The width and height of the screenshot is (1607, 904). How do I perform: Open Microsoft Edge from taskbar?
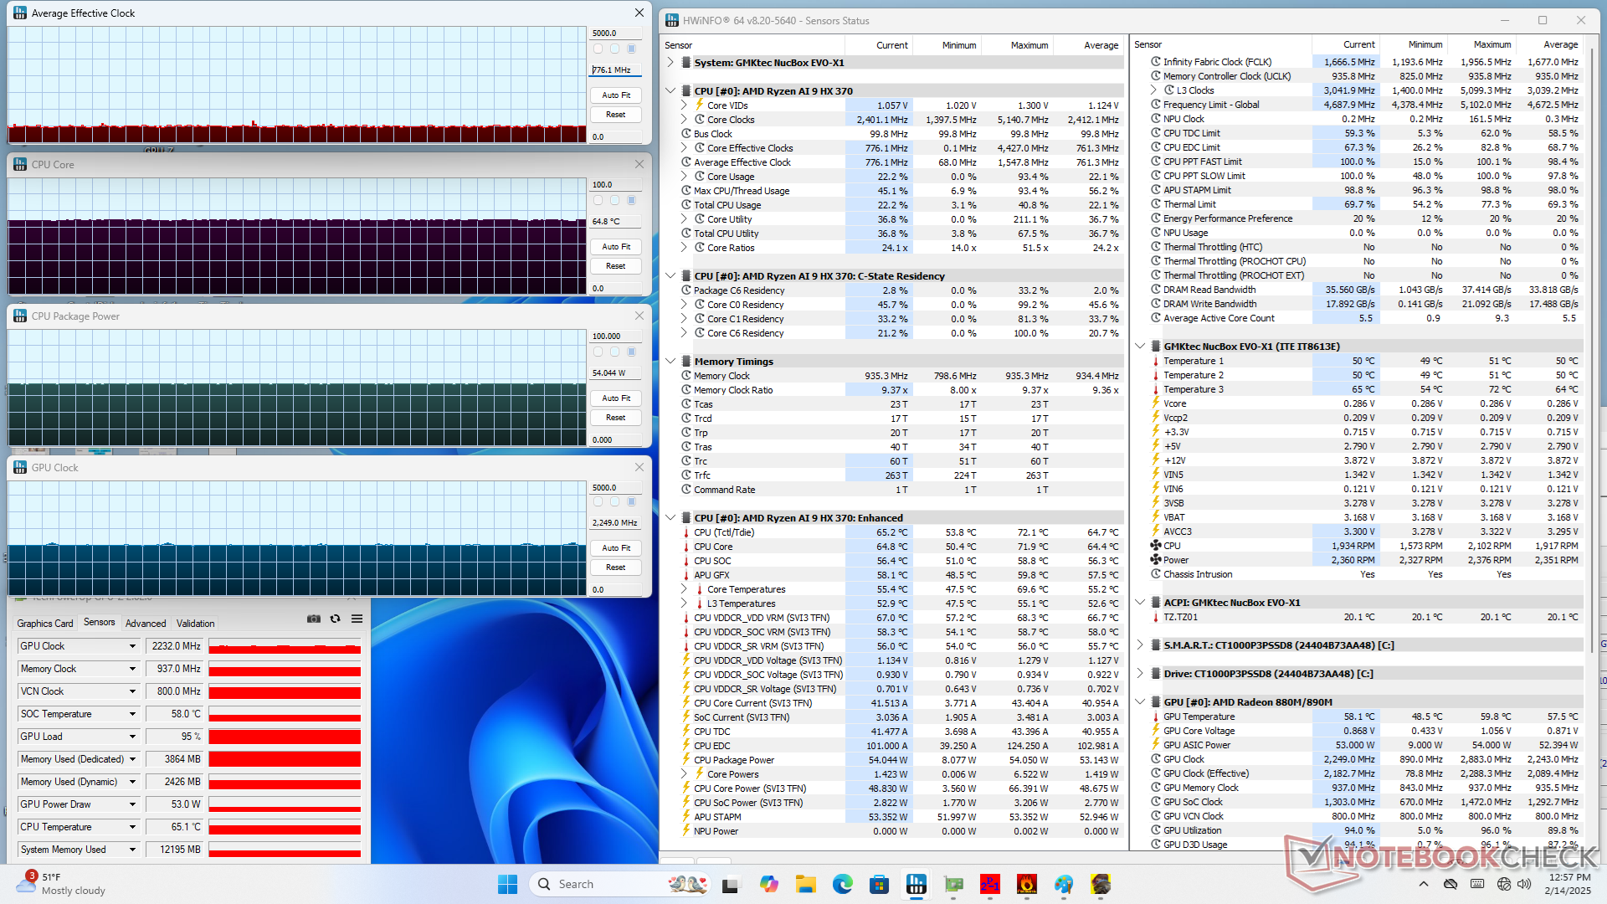click(x=843, y=884)
